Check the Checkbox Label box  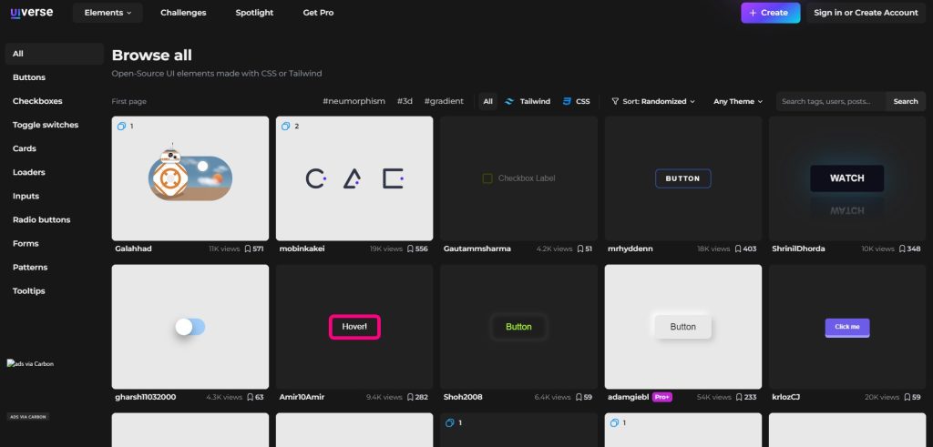[x=487, y=178]
